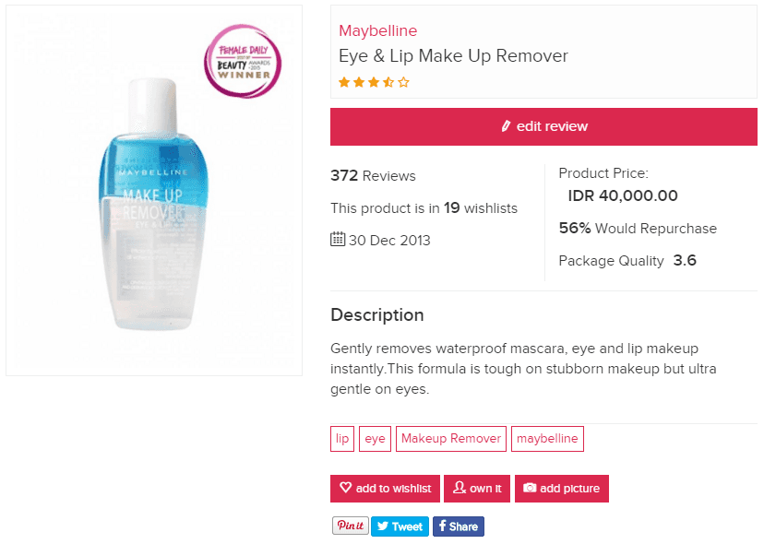Click the 19 wishlists text
This screenshot has width=776, height=544.
(x=424, y=208)
